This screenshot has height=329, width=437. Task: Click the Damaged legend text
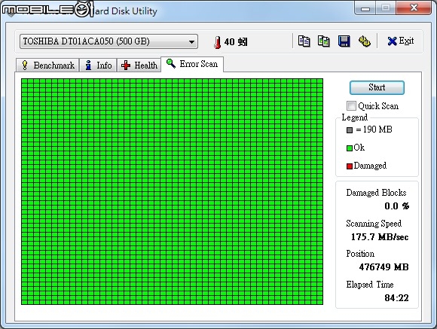point(370,166)
